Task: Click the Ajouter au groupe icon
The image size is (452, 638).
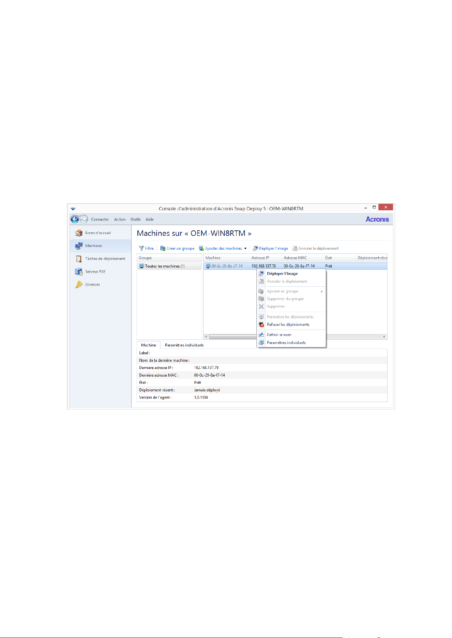Action: [x=261, y=291]
